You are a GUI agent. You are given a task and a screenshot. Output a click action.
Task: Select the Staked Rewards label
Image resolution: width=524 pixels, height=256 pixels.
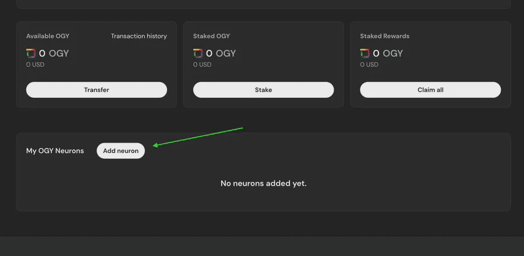[385, 36]
